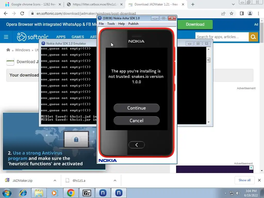The height and width of the screenshot is (198, 264).
Task: Click the site lock icon in the address bar
Action: click(x=32, y=13)
